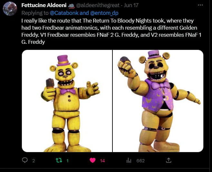Click the 662 views count
The height and width of the screenshot is (172, 212).
(x=140, y=161)
